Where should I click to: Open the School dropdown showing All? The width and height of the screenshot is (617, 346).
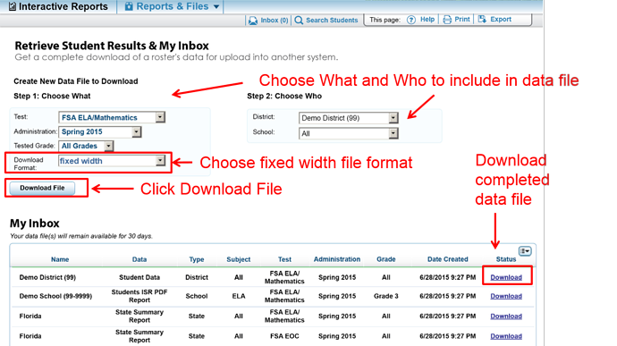(x=349, y=134)
